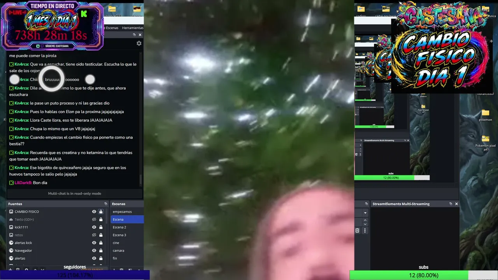498x280 pixels.
Task: Open chat settings gear icon
Action: [x=139, y=44]
